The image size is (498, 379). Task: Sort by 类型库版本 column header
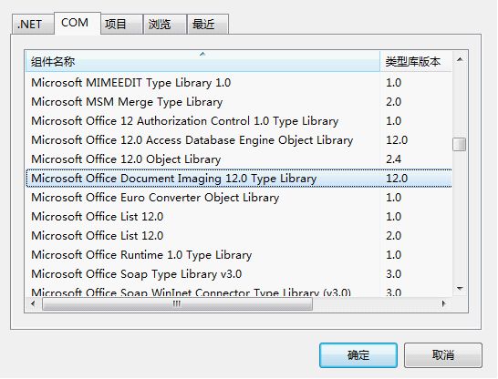click(x=416, y=61)
